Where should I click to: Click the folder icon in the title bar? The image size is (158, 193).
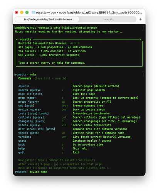coord(34,12)
